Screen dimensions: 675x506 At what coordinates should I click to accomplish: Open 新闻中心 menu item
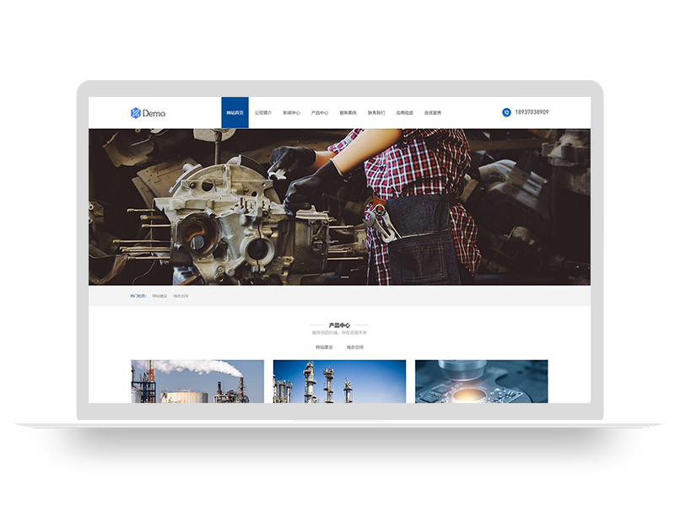[291, 112]
